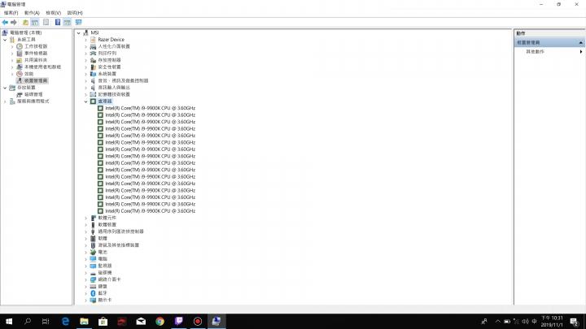This screenshot has width=586, height=329.
Task: Click the 滑鼠及其他指標裝置 mouse icon
Action: (x=93, y=245)
